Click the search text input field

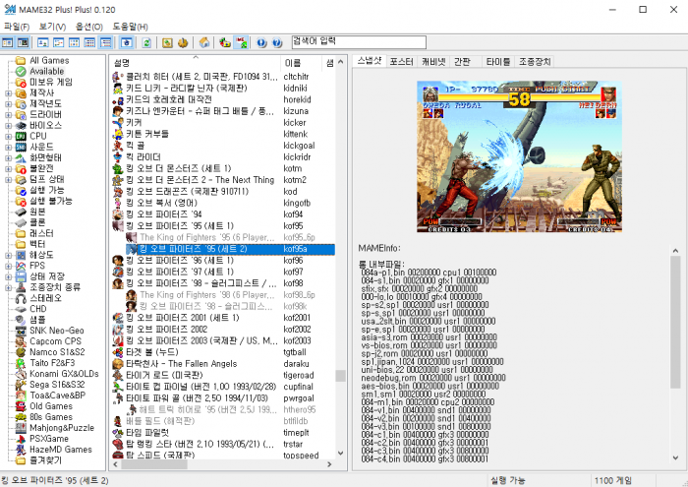(x=359, y=42)
